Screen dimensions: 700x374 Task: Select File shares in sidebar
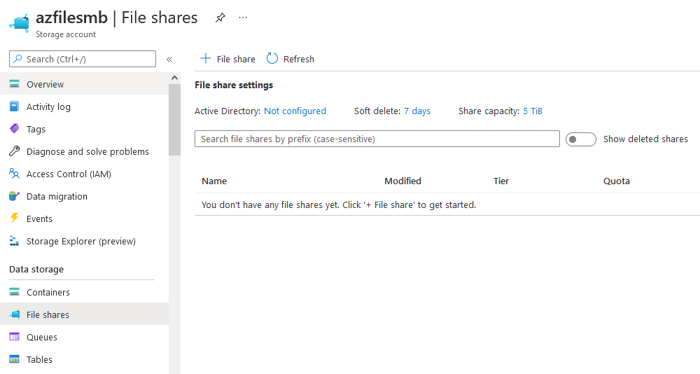pyautogui.click(x=85, y=314)
